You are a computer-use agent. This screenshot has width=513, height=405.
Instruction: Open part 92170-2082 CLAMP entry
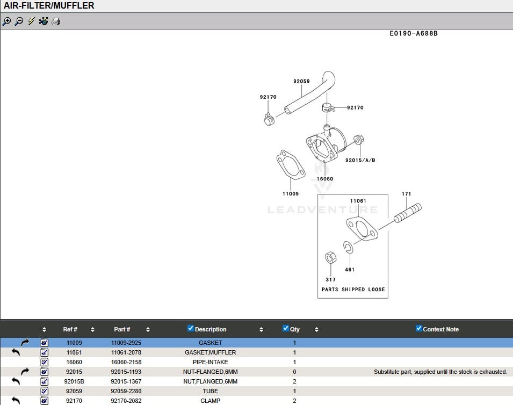(127, 401)
